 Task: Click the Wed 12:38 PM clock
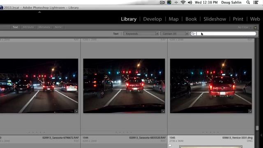point(206,2)
